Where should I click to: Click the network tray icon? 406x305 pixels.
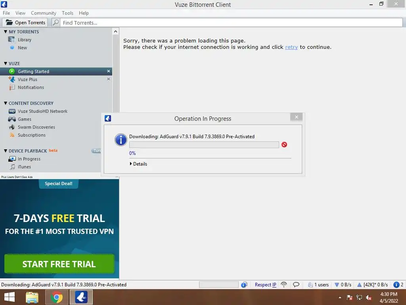click(359, 297)
